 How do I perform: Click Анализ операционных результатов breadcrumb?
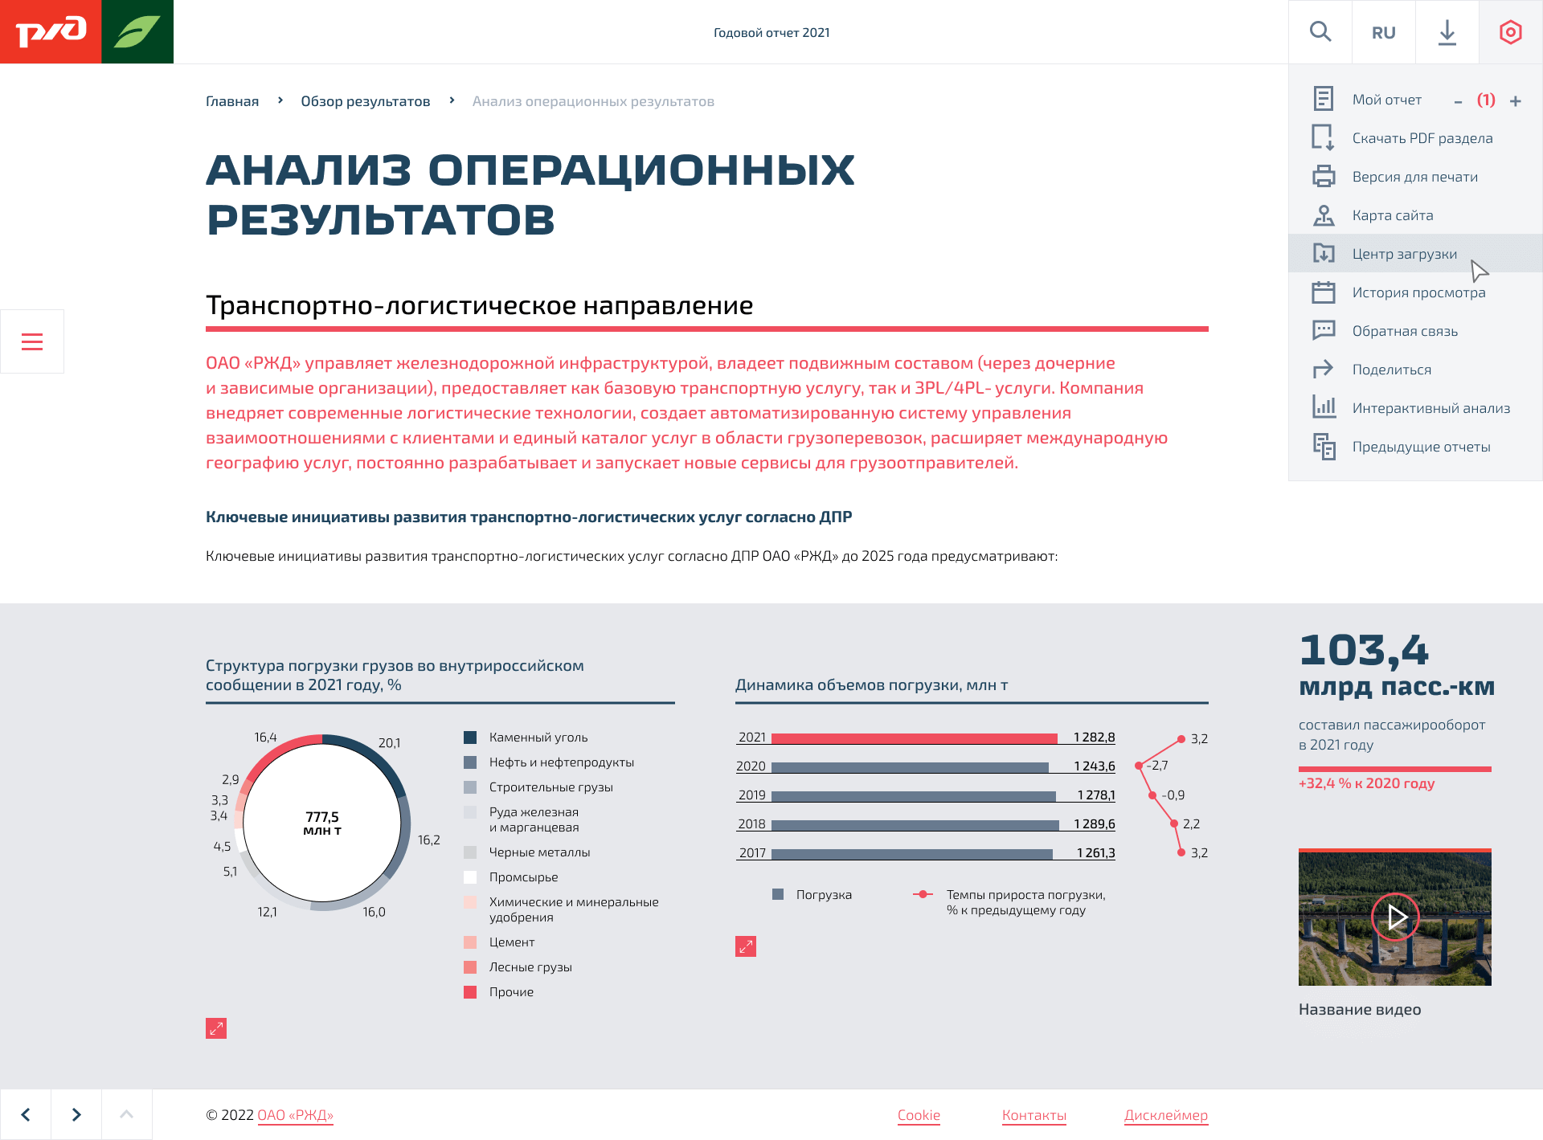[593, 101]
